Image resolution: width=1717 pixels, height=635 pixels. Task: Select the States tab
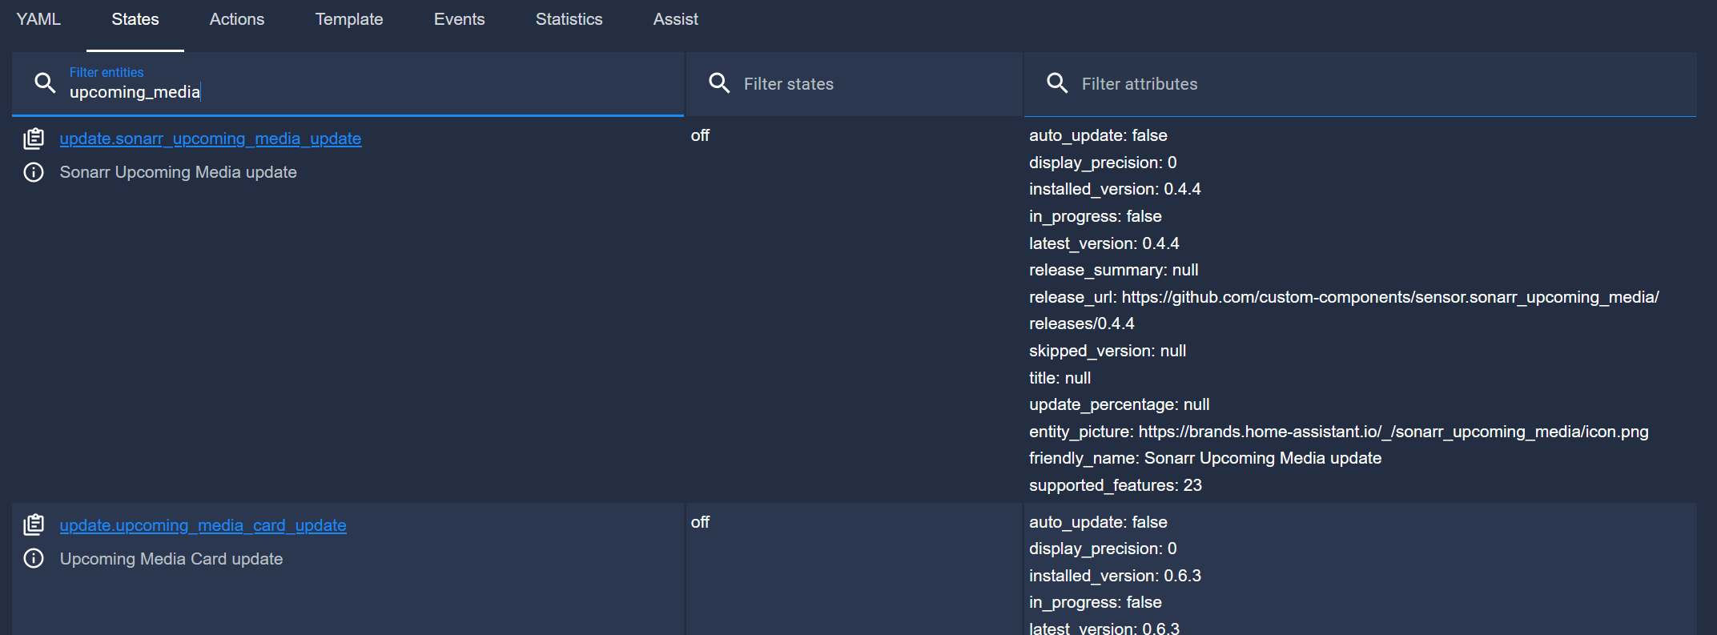(x=135, y=19)
